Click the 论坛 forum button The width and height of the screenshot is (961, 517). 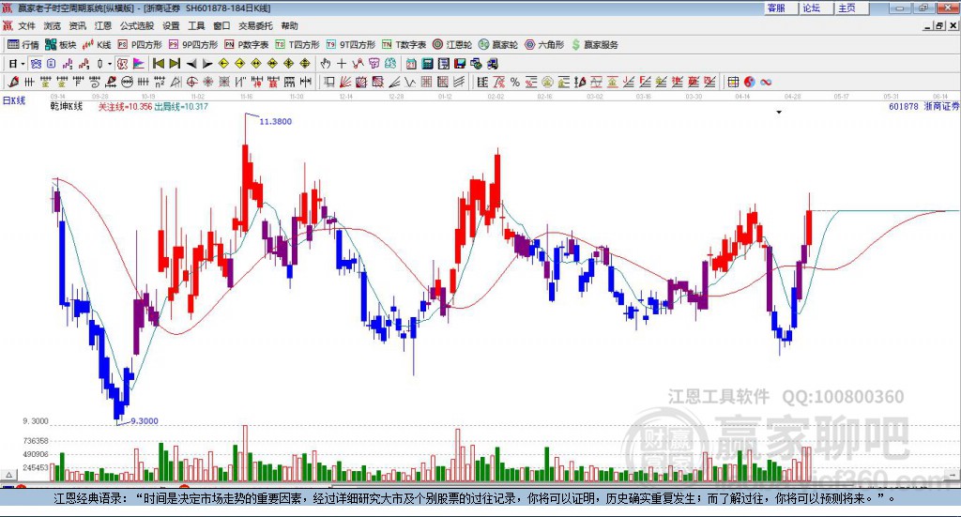pyautogui.click(x=816, y=8)
